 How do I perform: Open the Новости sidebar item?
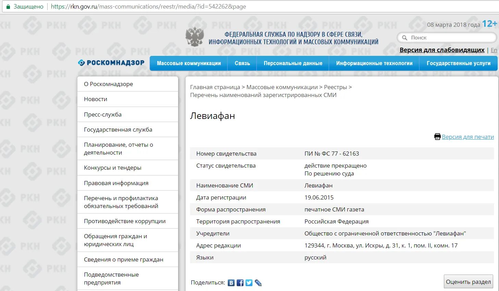pos(128,99)
